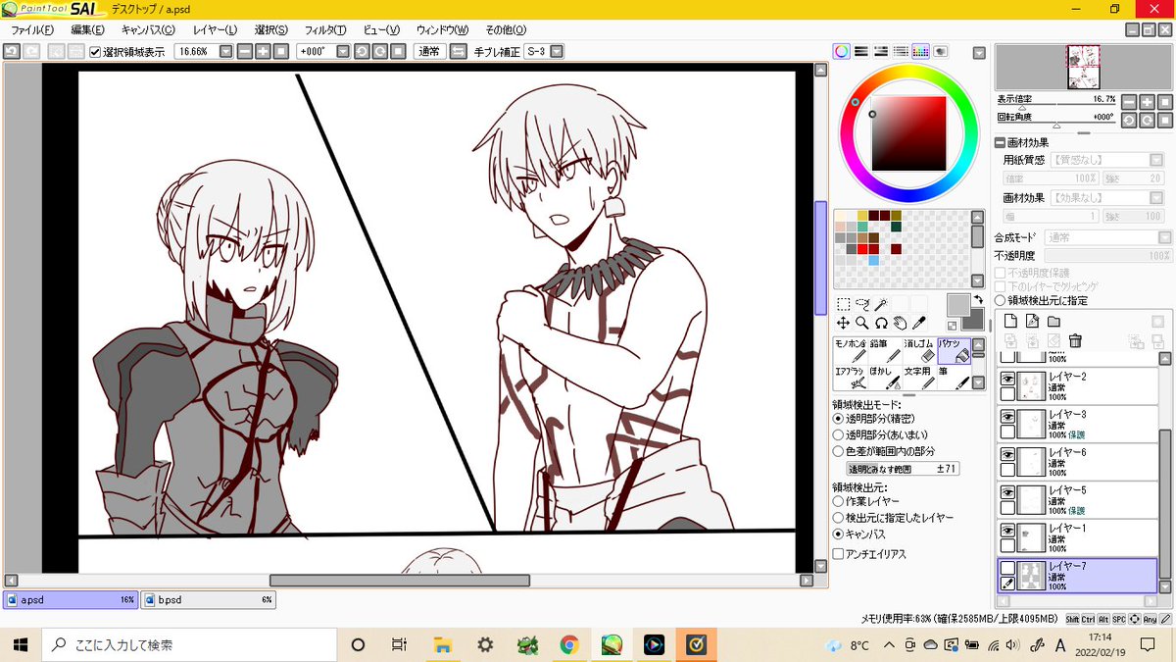Select the eyedropper color picker tool

919,323
